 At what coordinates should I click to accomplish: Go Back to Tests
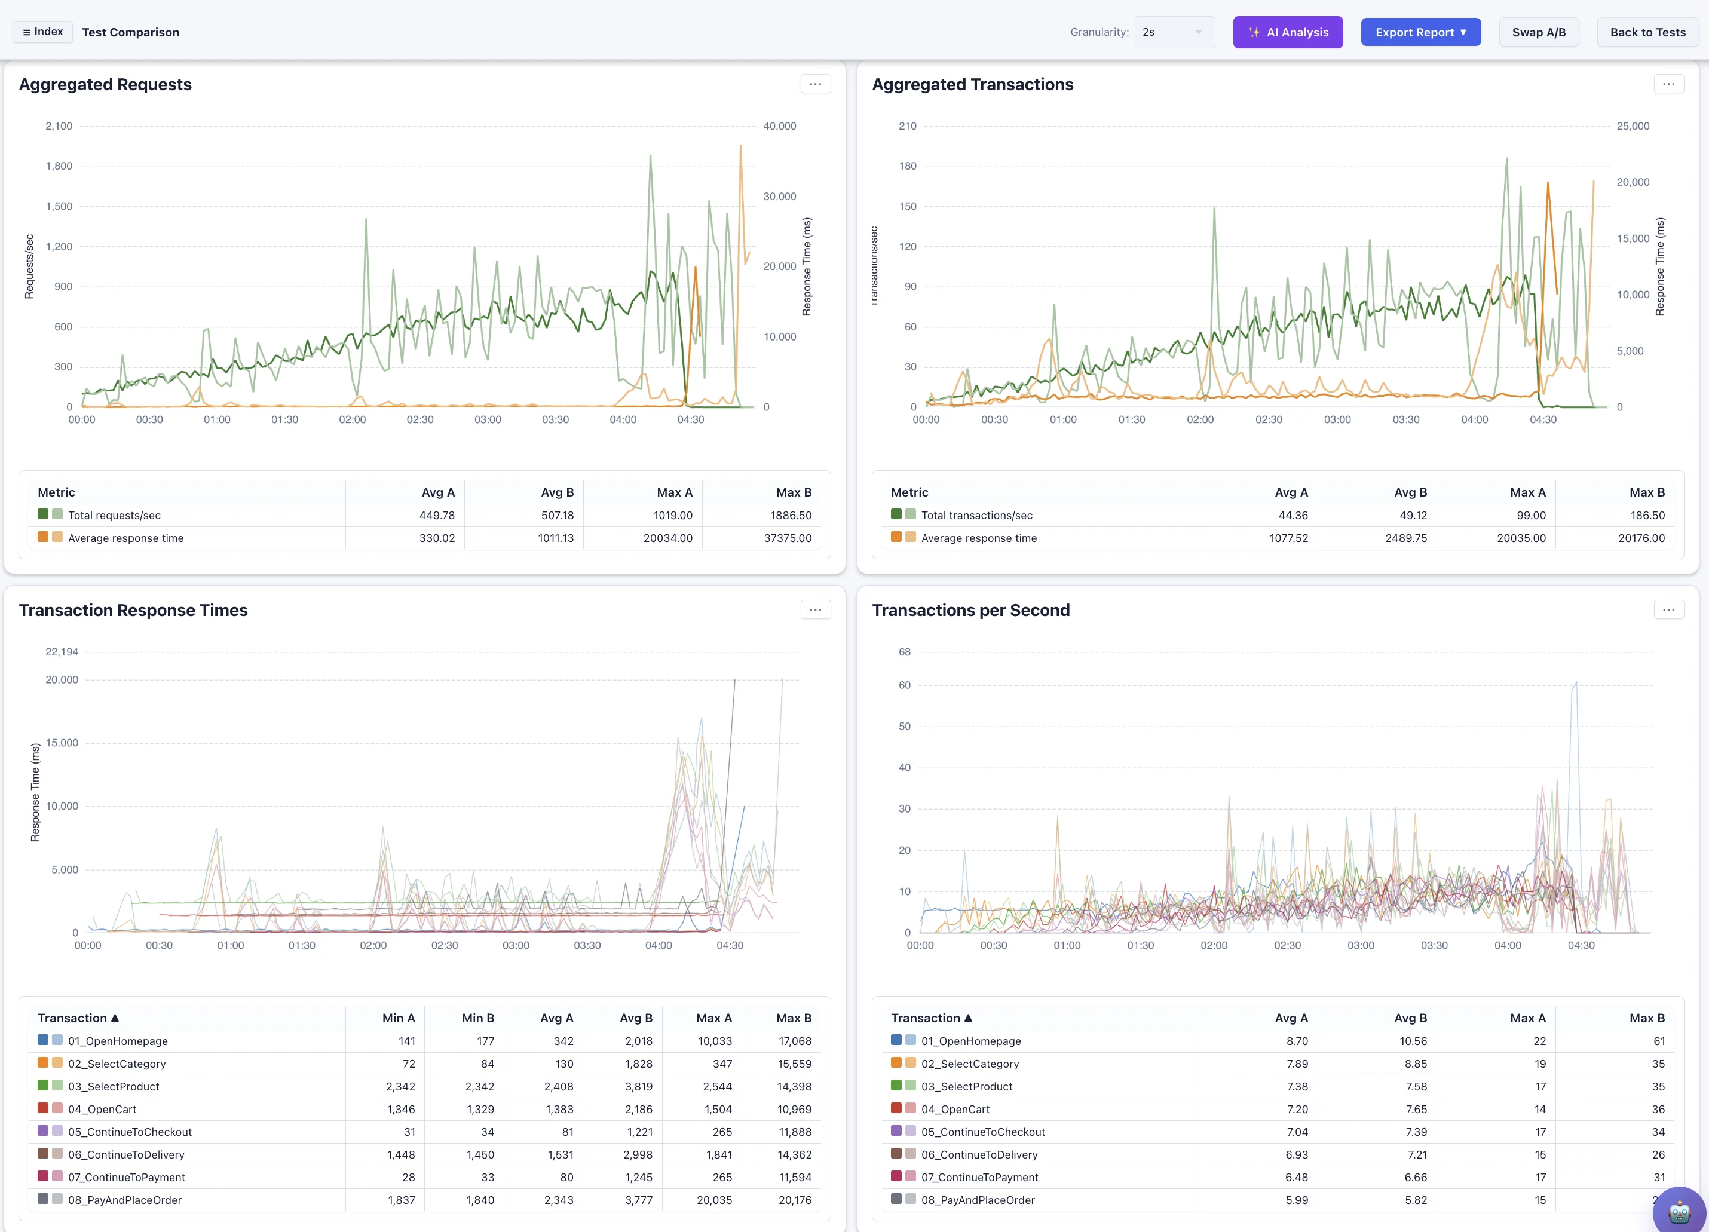pos(1648,32)
